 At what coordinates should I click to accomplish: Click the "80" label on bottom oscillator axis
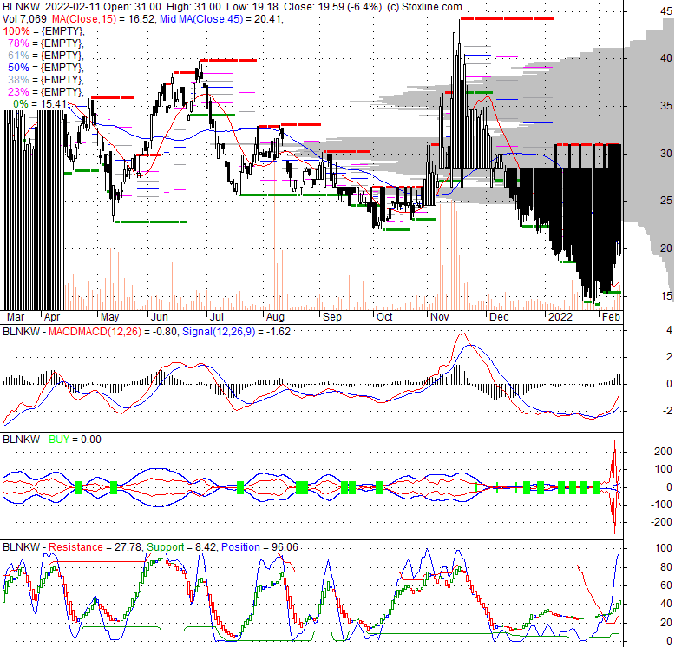click(666, 567)
